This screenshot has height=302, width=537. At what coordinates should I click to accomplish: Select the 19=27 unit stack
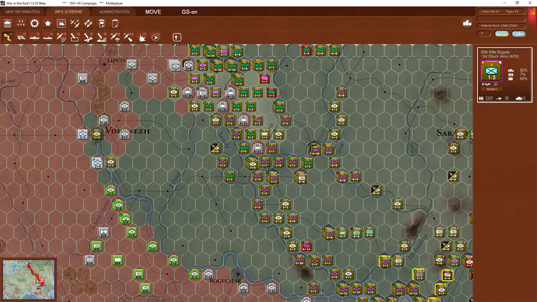[x=230, y=93]
